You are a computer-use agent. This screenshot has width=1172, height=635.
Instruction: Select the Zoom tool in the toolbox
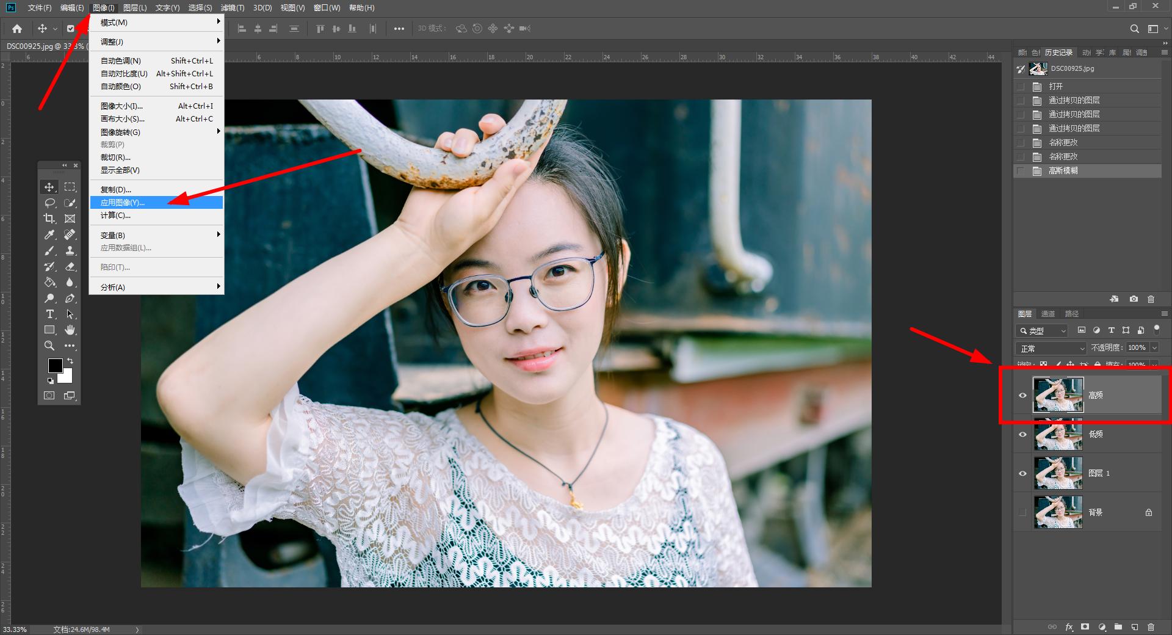49,346
